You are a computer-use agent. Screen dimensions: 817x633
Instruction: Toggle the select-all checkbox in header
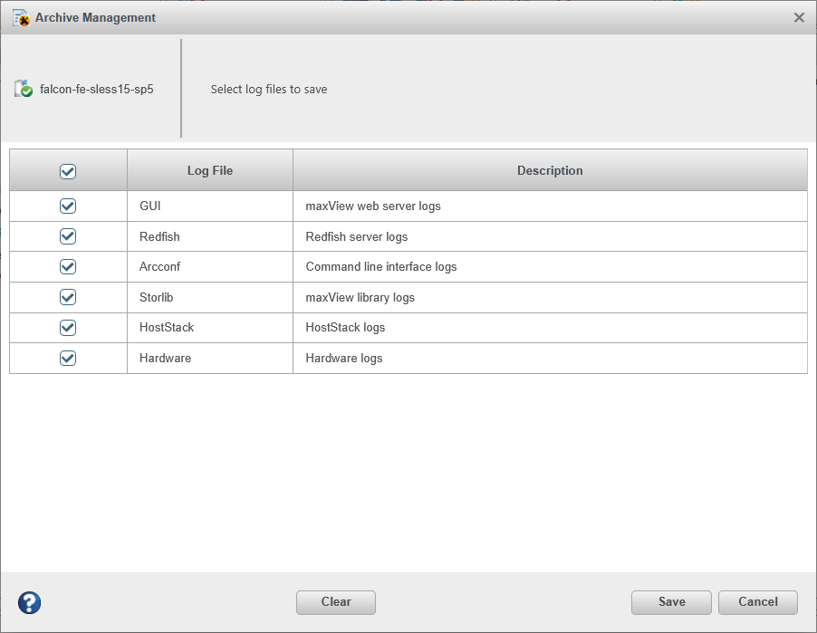[x=68, y=171]
